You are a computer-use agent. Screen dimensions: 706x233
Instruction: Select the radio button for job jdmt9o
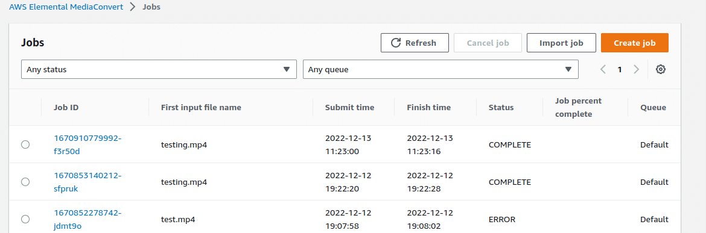[26, 219]
